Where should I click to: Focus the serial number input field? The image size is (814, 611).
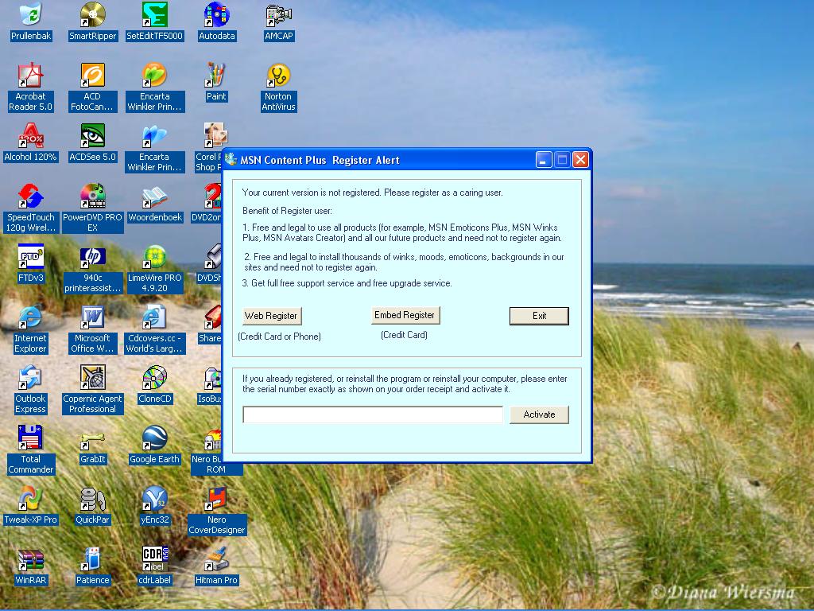coord(373,414)
